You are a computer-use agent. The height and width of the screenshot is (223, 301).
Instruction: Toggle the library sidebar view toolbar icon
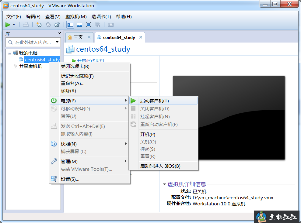coord(70,25)
